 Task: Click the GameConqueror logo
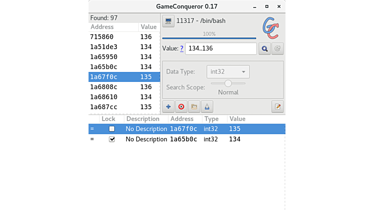[x=270, y=27]
